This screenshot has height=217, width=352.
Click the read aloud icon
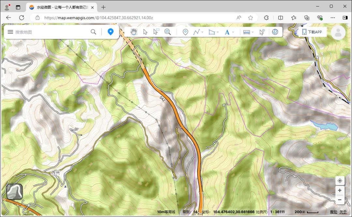coord(239,18)
